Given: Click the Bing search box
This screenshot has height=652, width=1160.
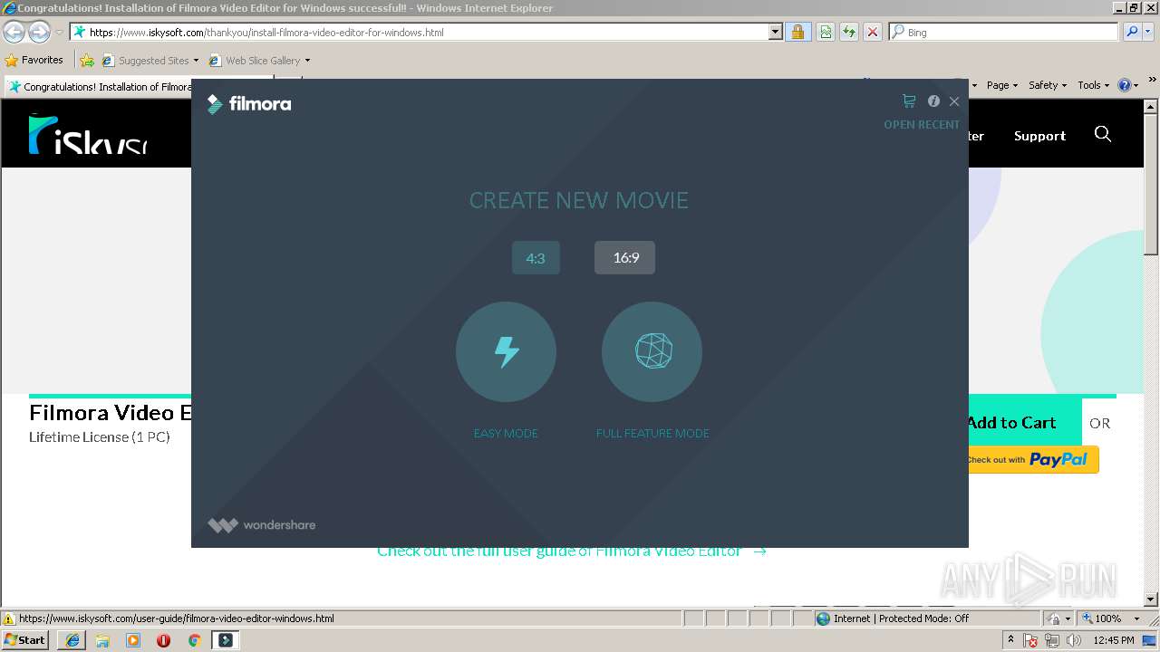Looking at the screenshot, I should pos(1003,33).
